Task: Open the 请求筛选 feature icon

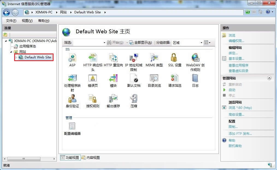Action: click(x=174, y=79)
